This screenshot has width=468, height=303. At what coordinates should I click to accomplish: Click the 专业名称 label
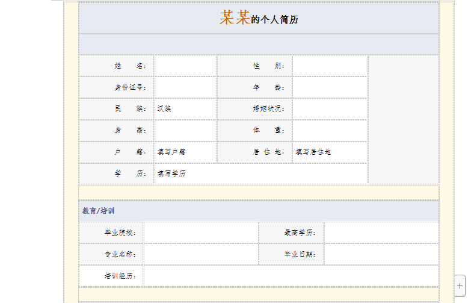click(120, 254)
